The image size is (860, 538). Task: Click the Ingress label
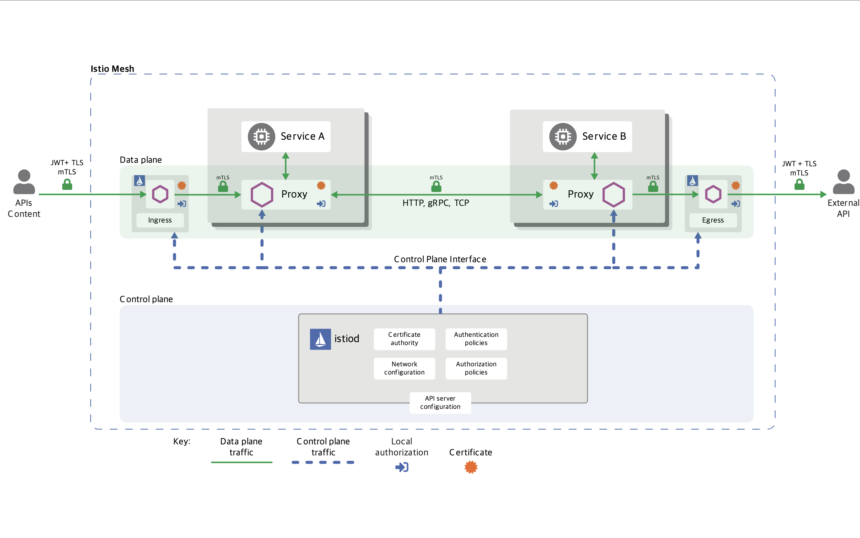click(160, 220)
